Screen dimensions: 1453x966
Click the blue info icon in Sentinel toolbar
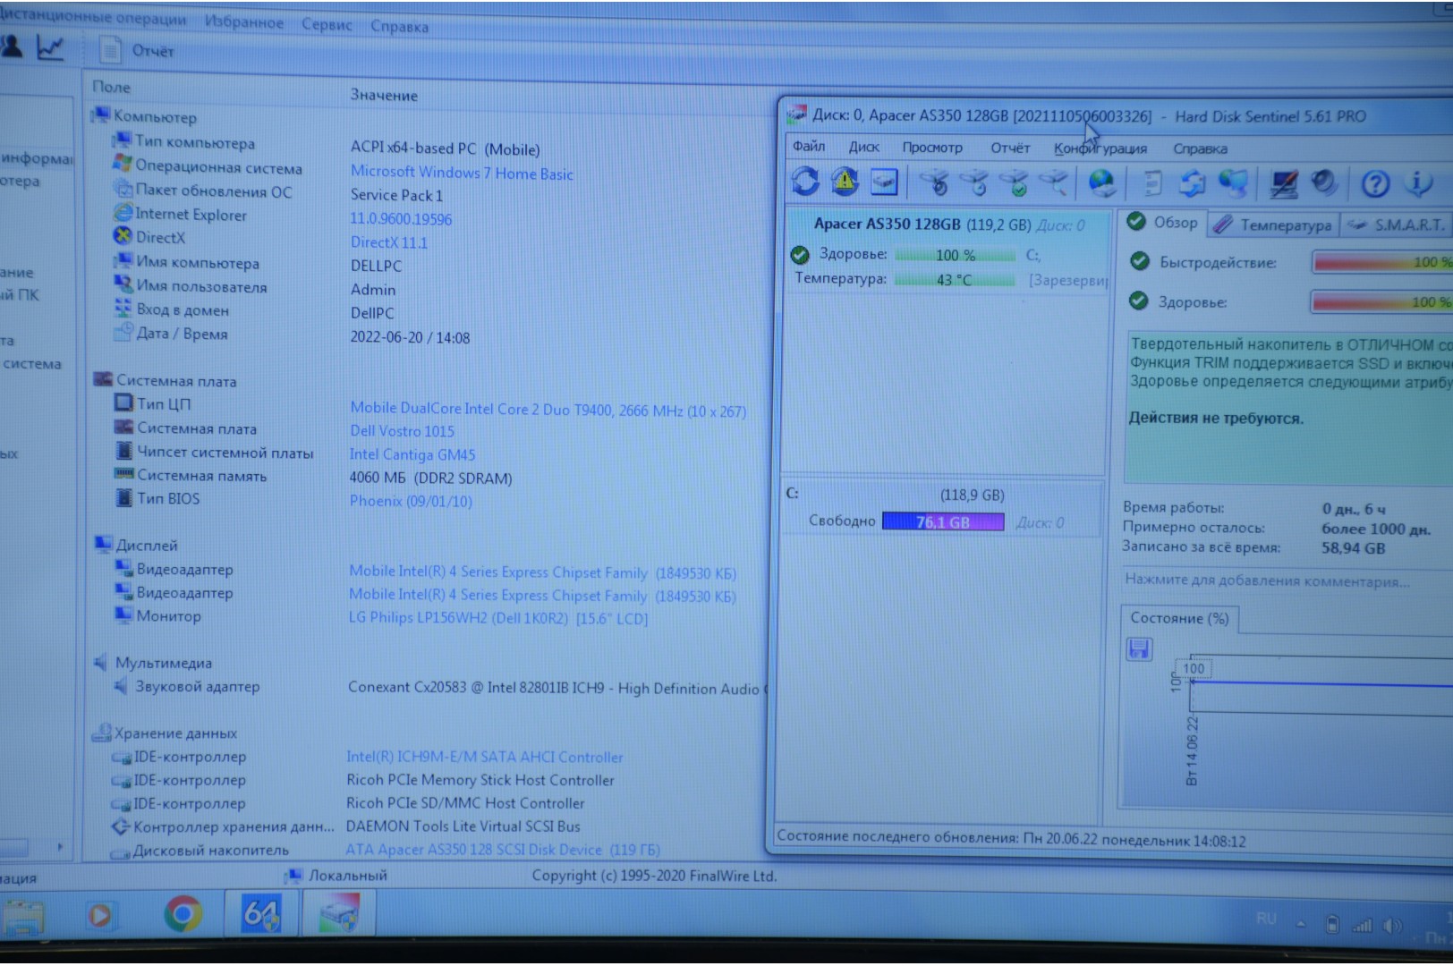[1417, 184]
